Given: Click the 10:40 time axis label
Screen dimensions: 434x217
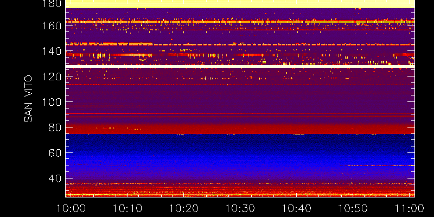Looking at the screenshot, I should click(x=297, y=208).
